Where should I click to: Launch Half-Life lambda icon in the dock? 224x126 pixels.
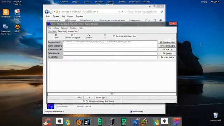click(x=79, y=122)
